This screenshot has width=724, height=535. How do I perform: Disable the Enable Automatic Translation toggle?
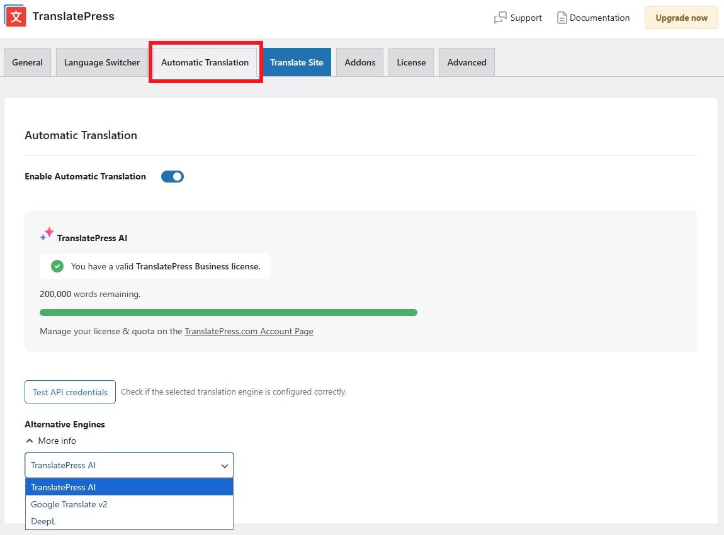pyautogui.click(x=172, y=176)
